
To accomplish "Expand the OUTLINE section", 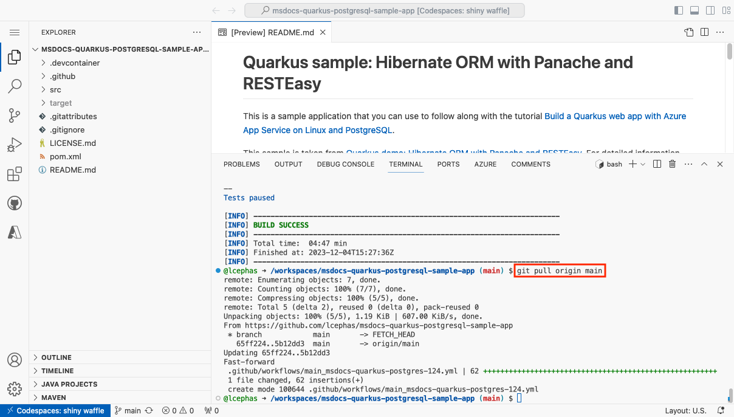I will [x=120, y=357].
